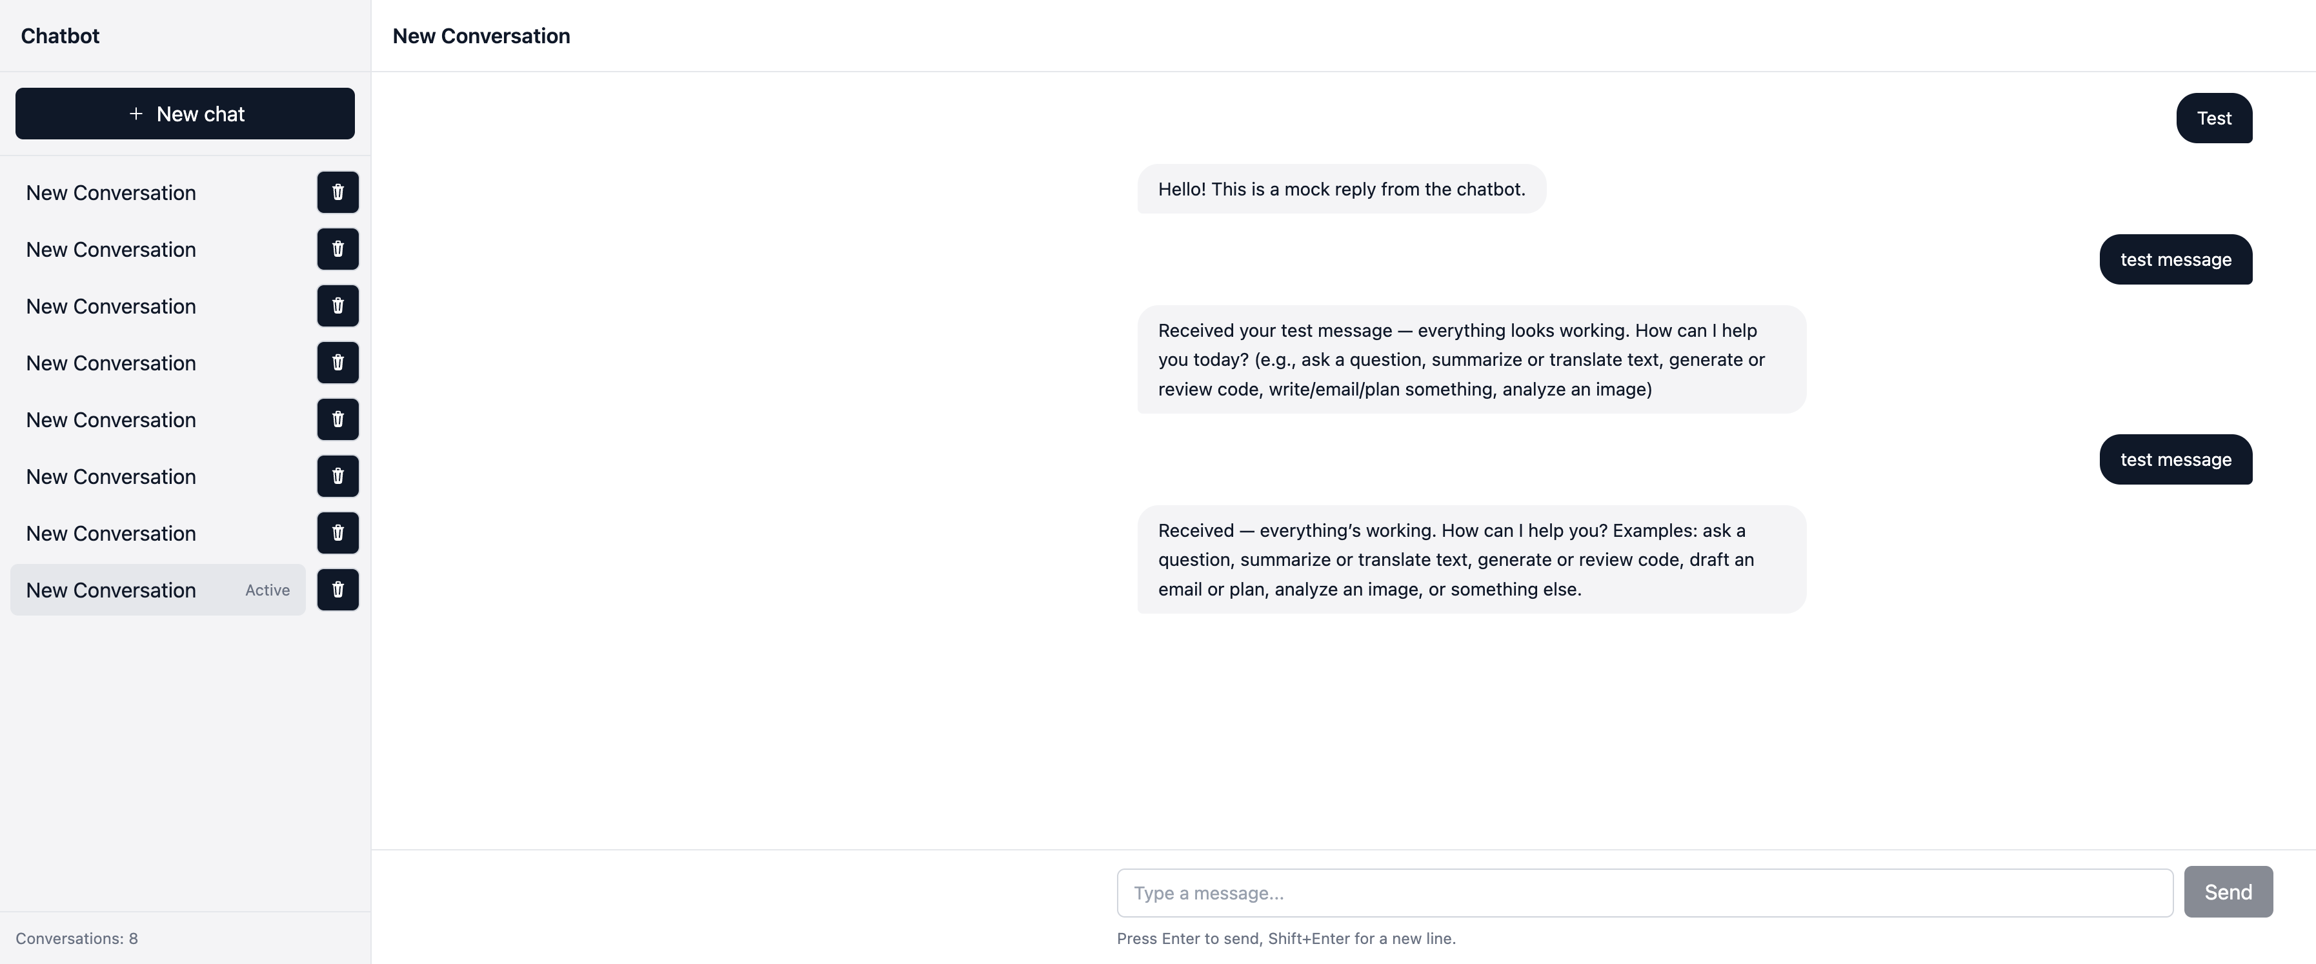Screen dimensions: 2316x964
Task: Click sixth conversation's trash icon
Action: (x=337, y=476)
